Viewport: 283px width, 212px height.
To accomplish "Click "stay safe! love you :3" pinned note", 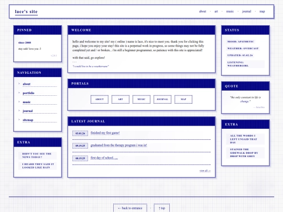I will tap(29, 49).
